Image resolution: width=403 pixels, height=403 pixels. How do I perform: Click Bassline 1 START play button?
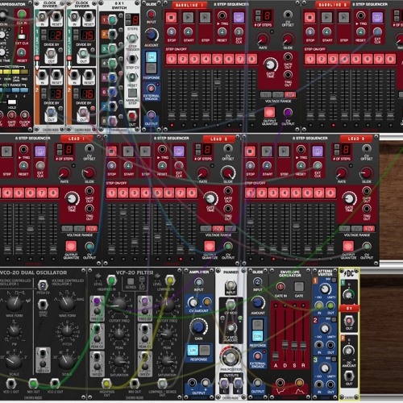pos(188,18)
